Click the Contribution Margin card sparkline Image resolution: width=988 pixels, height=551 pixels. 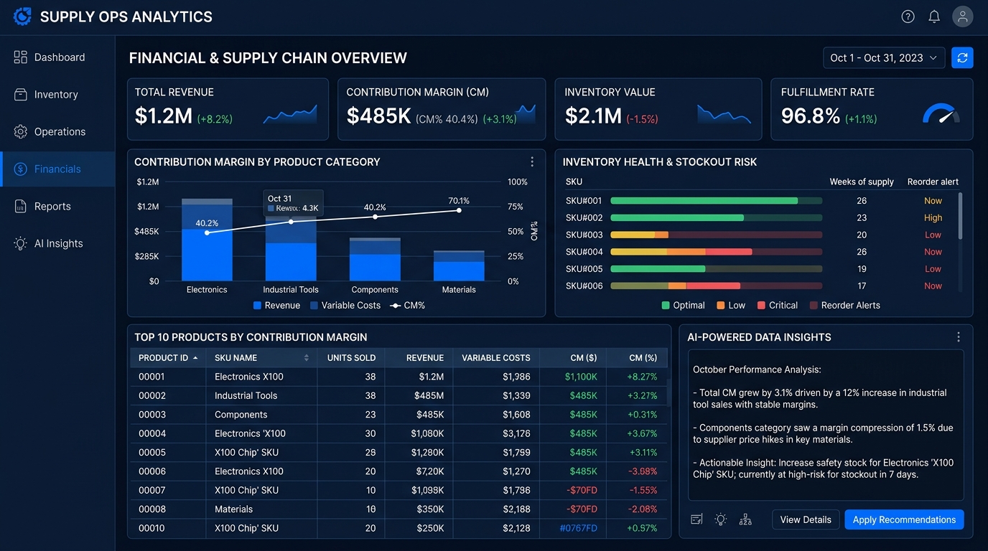[x=526, y=114]
